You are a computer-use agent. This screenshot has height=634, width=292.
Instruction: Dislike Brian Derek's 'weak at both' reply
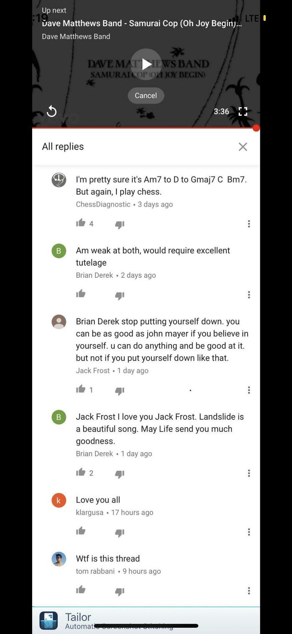point(119,295)
